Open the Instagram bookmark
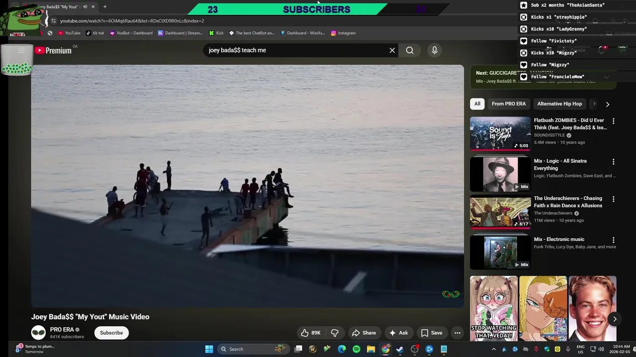The width and height of the screenshot is (636, 357). 343,33
